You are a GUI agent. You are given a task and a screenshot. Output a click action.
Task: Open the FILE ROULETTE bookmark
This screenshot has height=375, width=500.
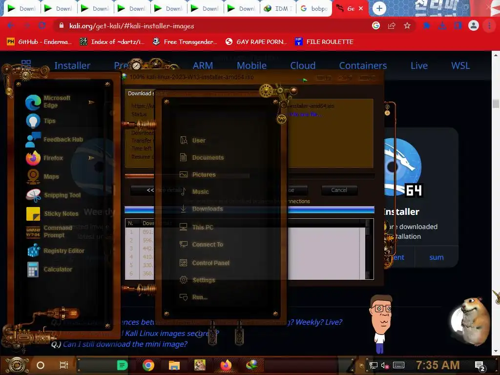324,42
